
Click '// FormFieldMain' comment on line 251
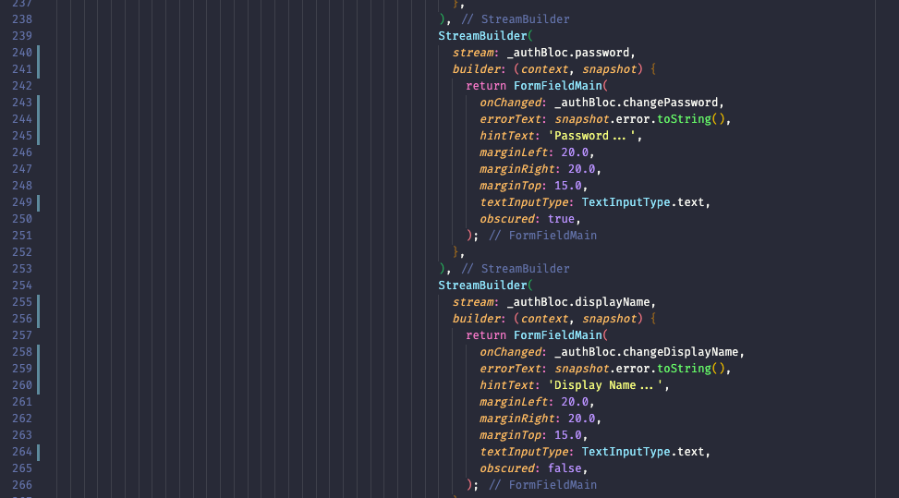(x=542, y=235)
